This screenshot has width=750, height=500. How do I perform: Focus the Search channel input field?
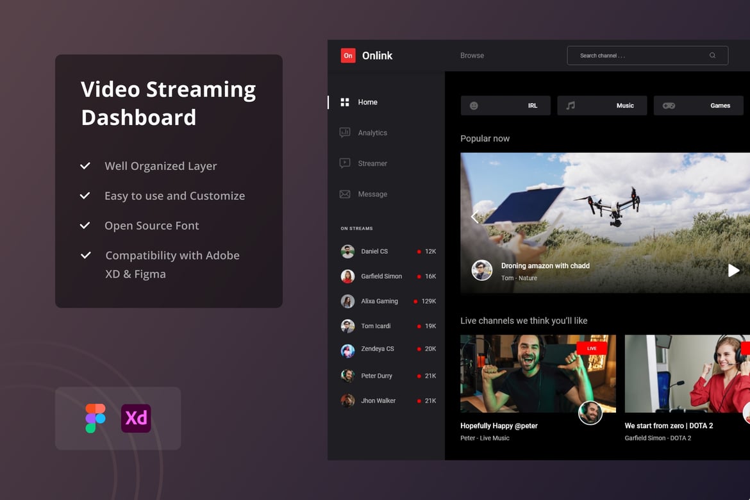coord(647,56)
